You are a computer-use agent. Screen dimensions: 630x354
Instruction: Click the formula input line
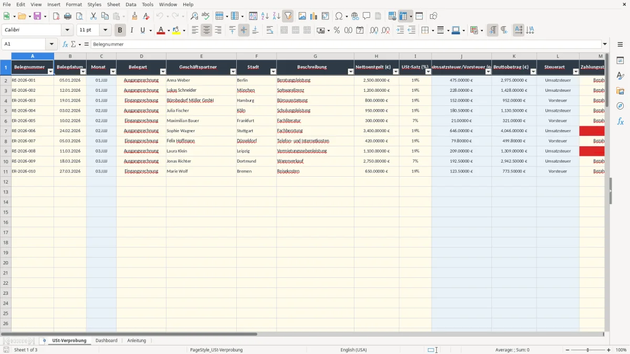pyautogui.click(x=346, y=44)
